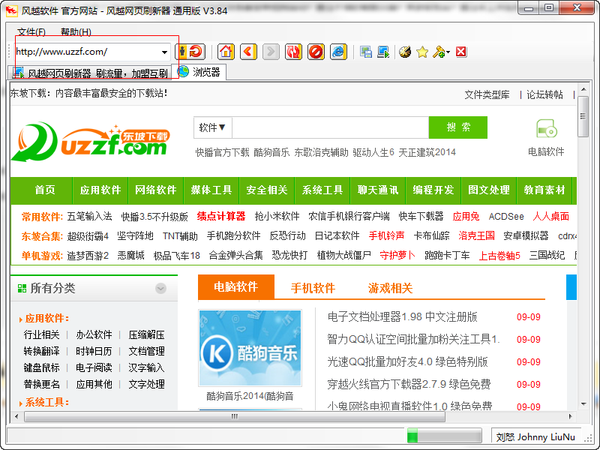Click the green 搜索 button
This screenshot has width=600, height=450.
(458, 127)
